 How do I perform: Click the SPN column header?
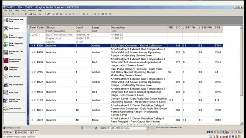click(x=219, y=27)
